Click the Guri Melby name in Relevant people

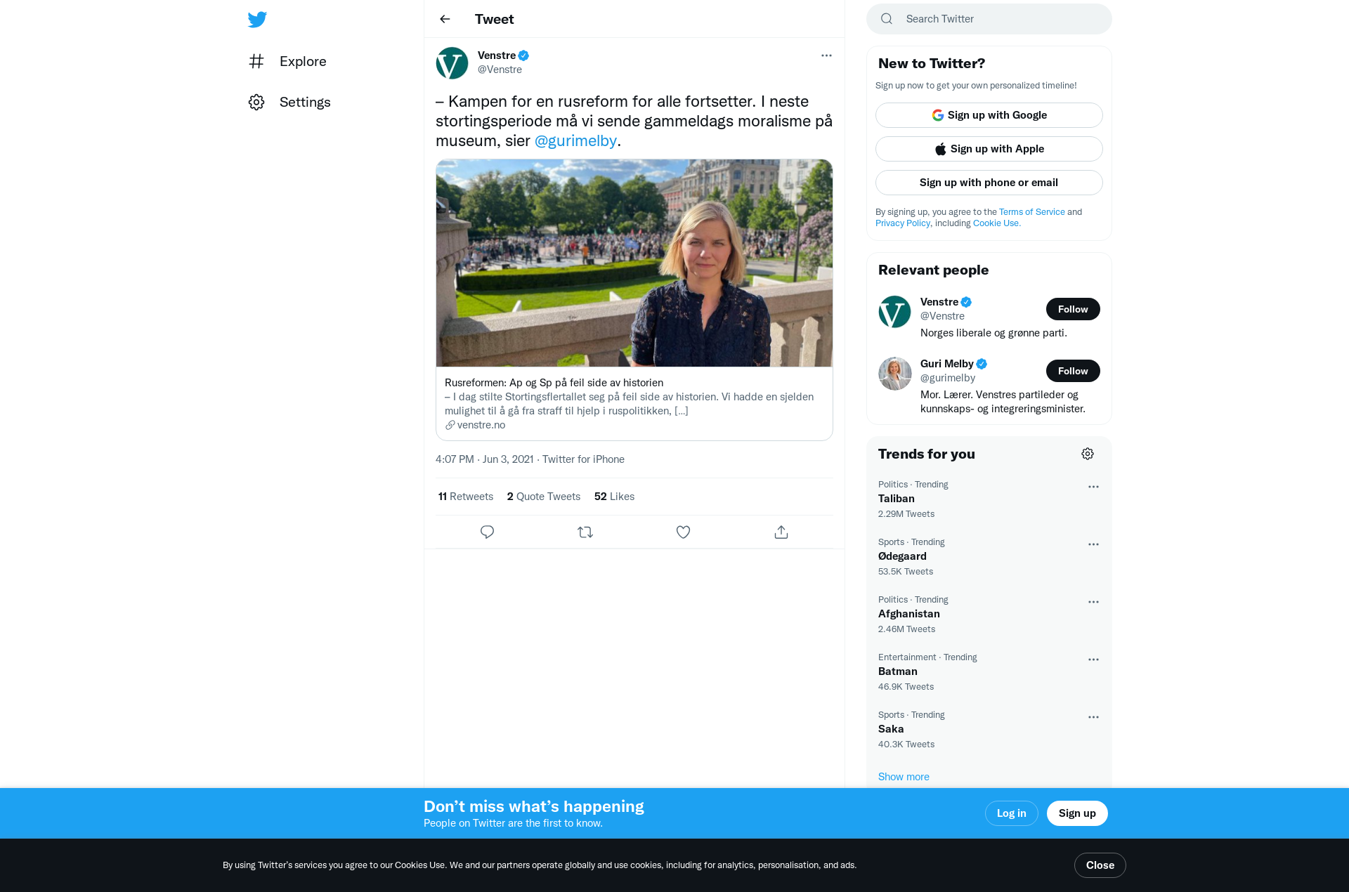point(946,364)
